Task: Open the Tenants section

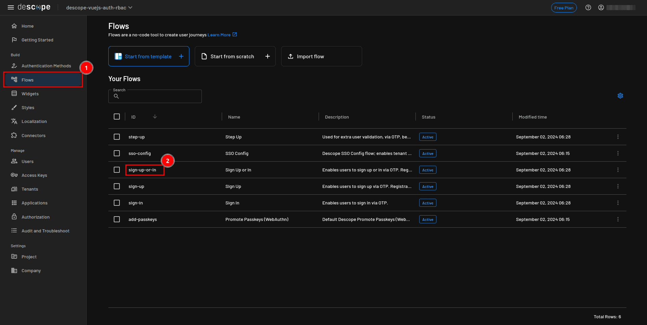Action: point(29,189)
